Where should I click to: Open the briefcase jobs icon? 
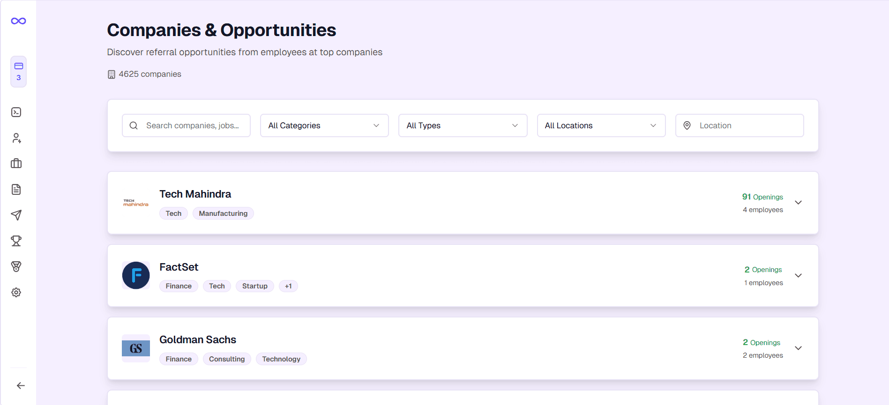(16, 163)
